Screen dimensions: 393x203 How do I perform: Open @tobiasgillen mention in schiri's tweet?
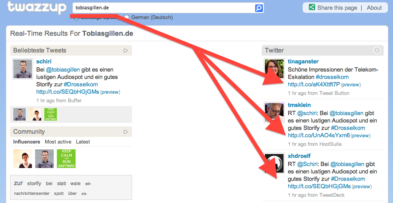pyautogui.click(x=63, y=69)
